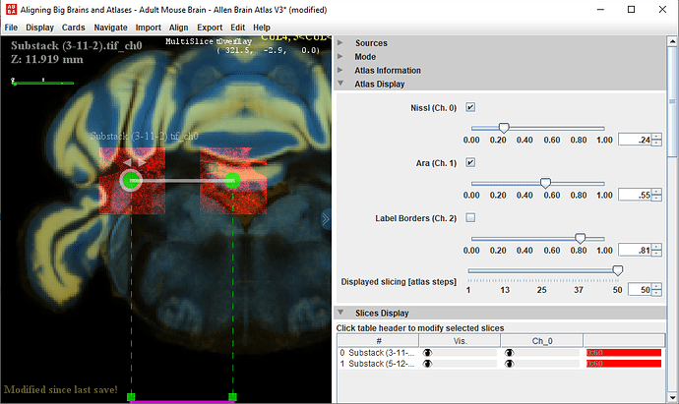Select row 0 Substack (3-11-... in slices table

click(x=378, y=353)
